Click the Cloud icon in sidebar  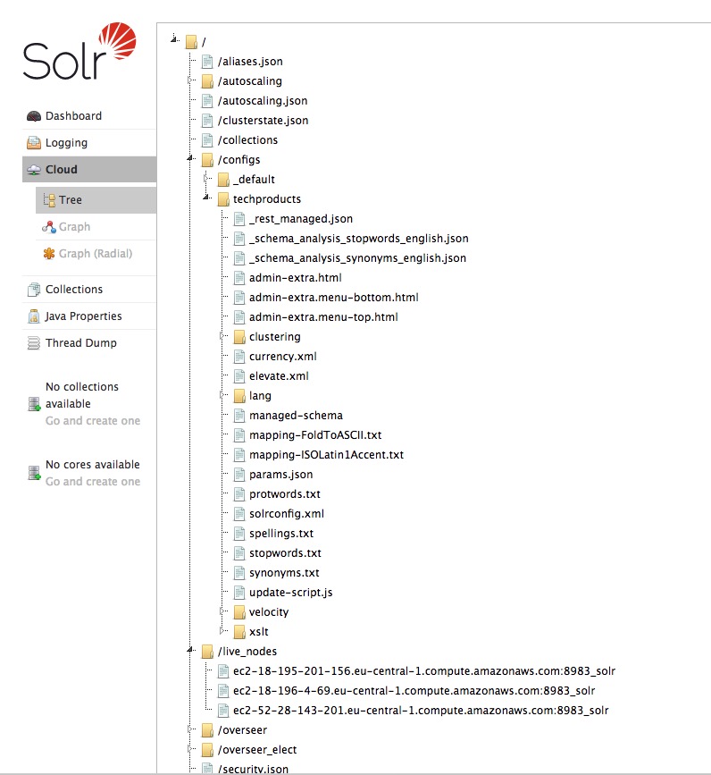(34, 170)
